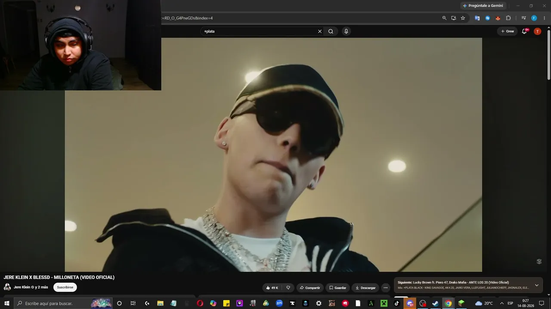Open the Crear menu on YouTube
This screenshot has width=551, height=309.
[508, 31]
